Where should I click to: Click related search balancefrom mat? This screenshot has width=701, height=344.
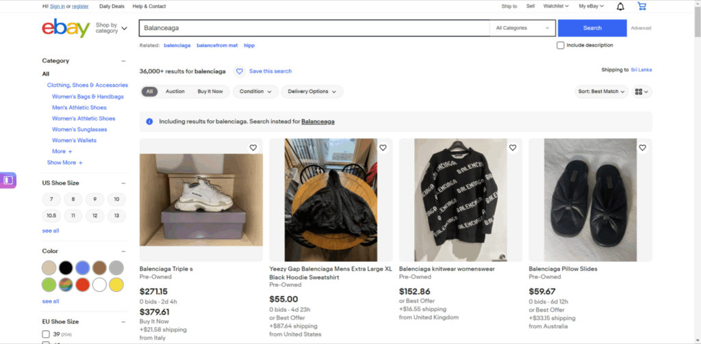pos(217,46)
